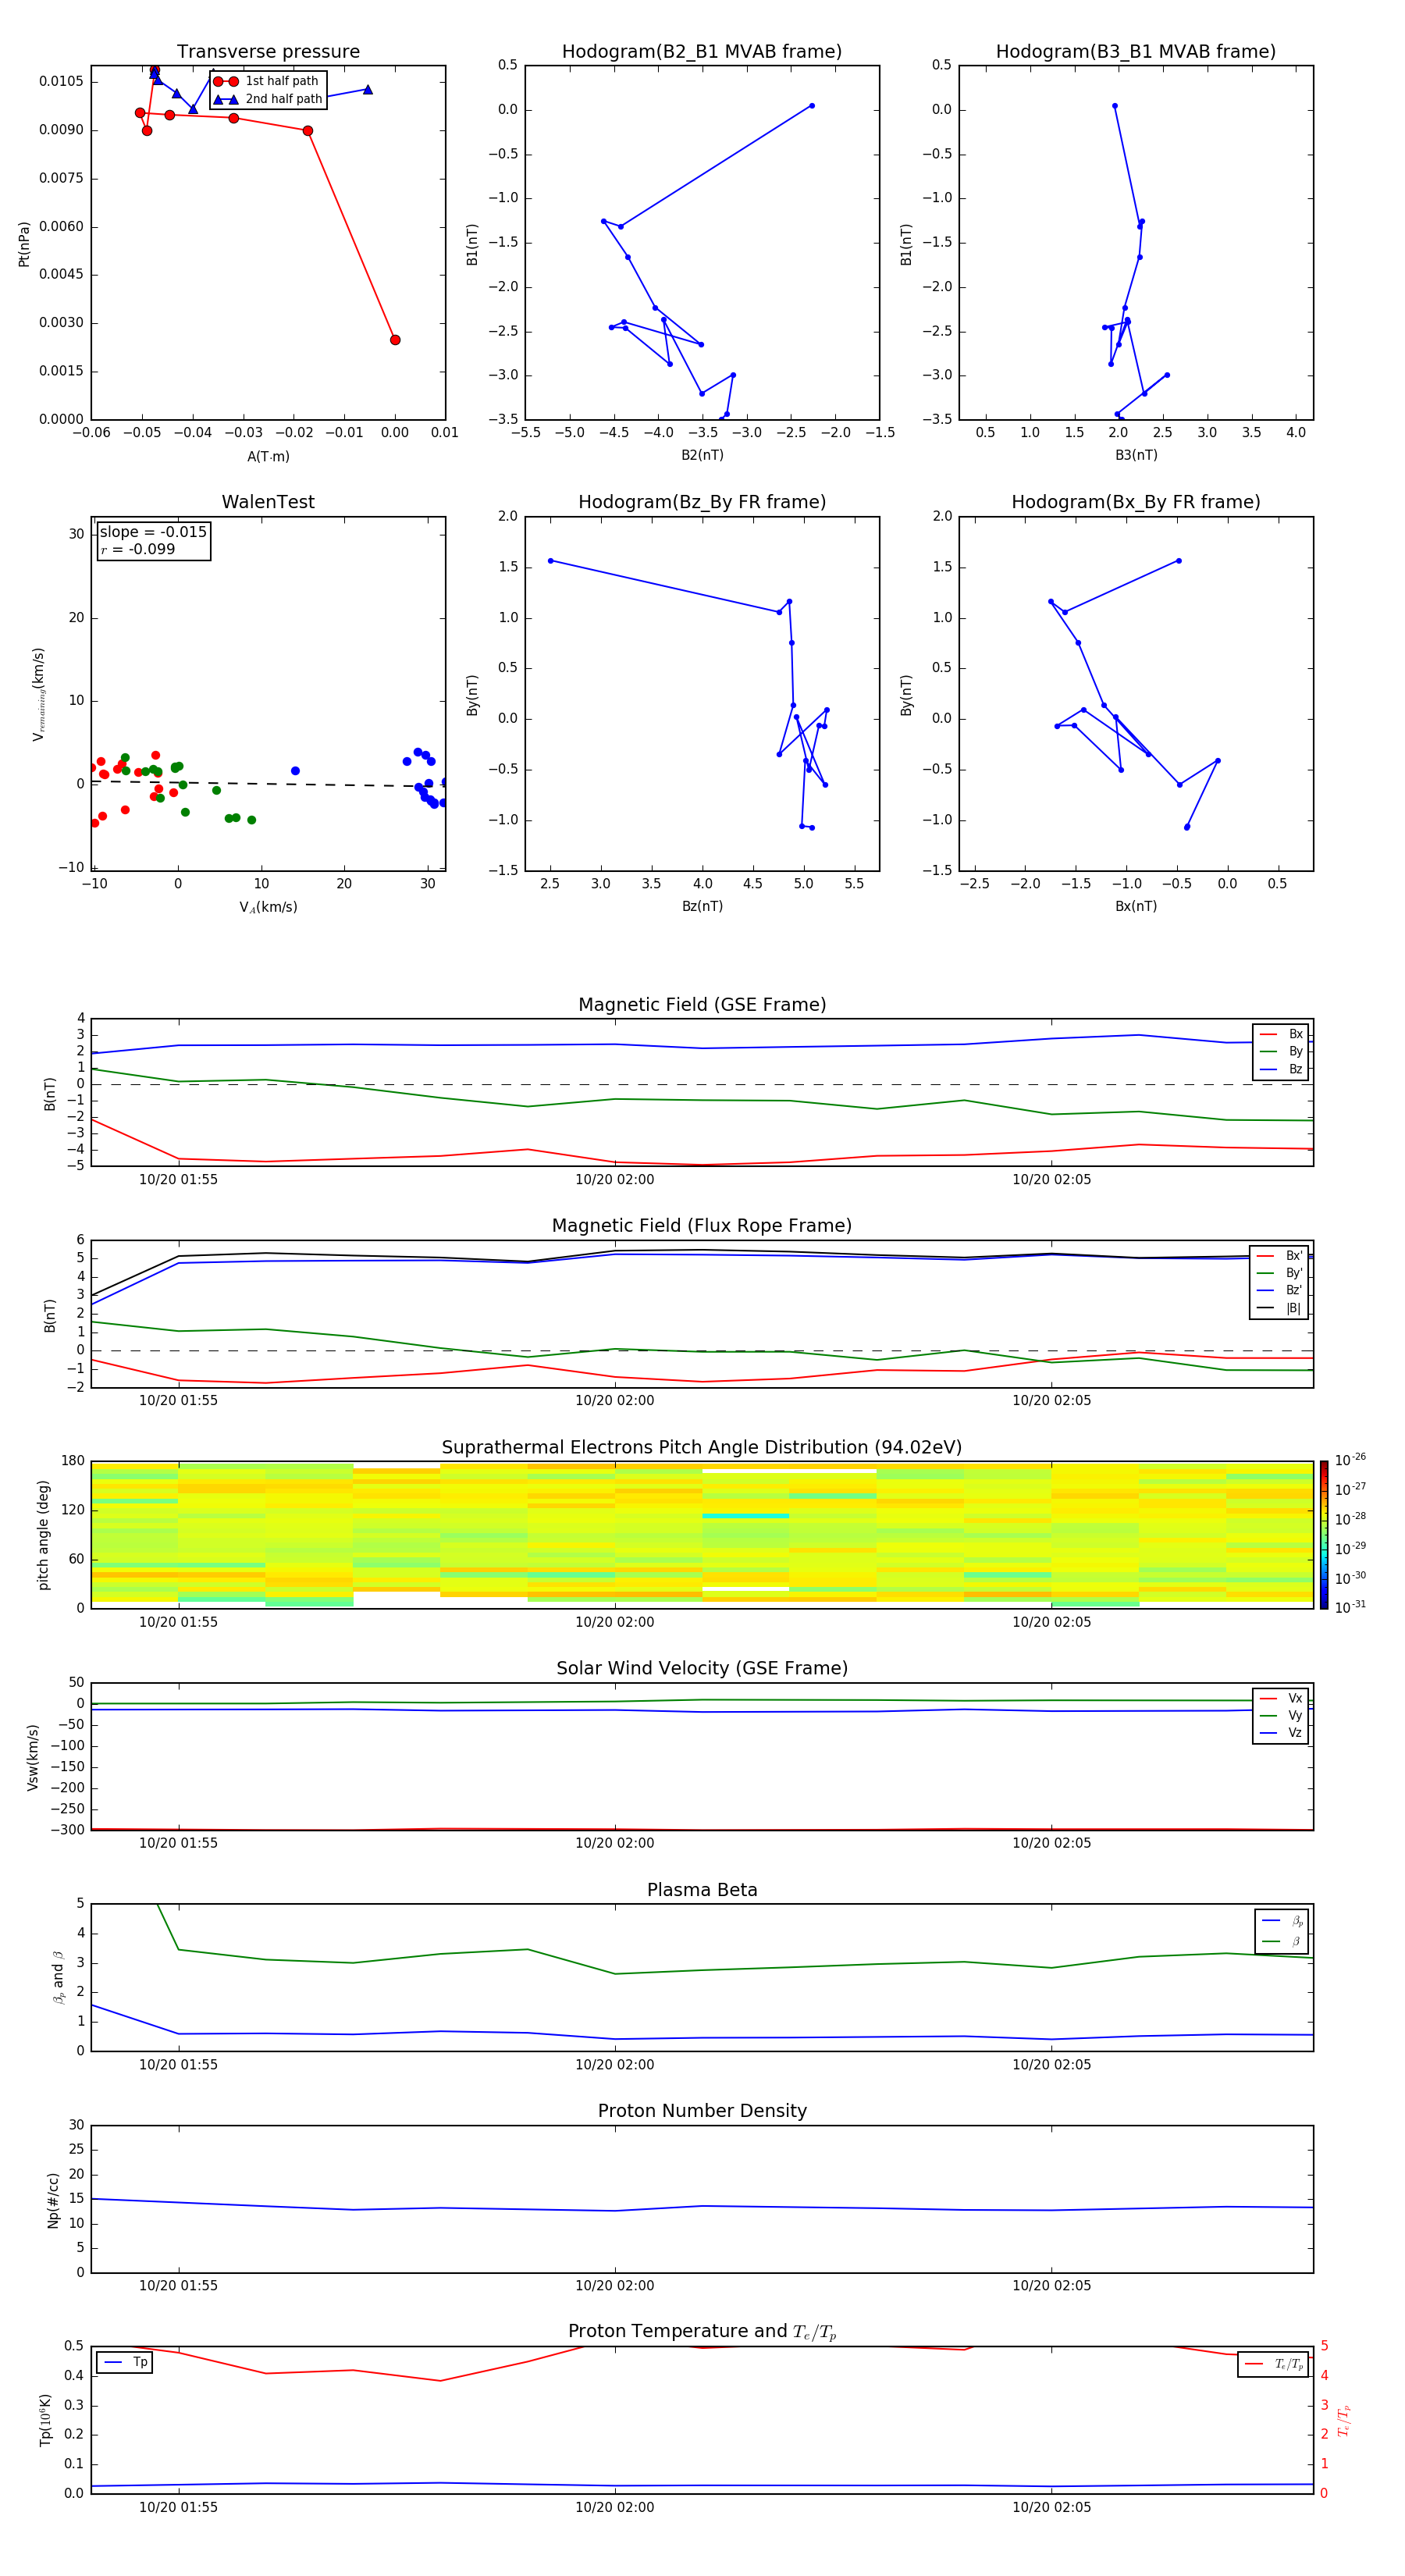This screenshot has height=2576, width=1405.
Task: Click the 'Proton Temperature and Te/Tp' title
Action: (702, 2331)
